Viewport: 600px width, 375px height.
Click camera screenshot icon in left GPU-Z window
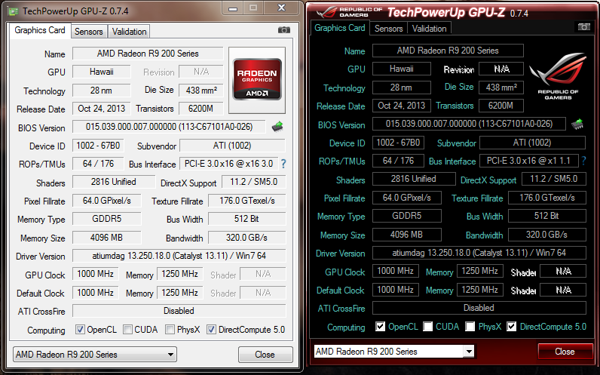point(283,30)
